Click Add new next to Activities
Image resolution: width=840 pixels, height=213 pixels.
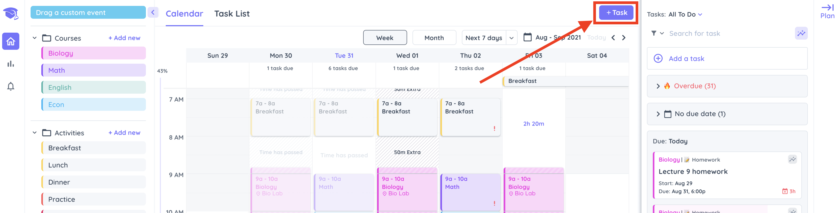[124, 133]
